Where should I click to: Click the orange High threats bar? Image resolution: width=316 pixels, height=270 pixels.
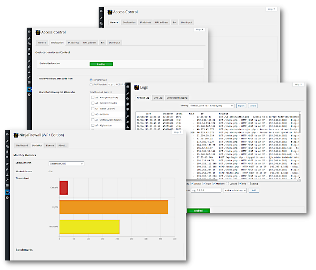[113, 207]
